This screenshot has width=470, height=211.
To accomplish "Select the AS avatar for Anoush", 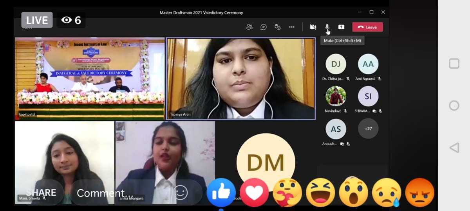I will pyautogui.click(x=336, y=129).
